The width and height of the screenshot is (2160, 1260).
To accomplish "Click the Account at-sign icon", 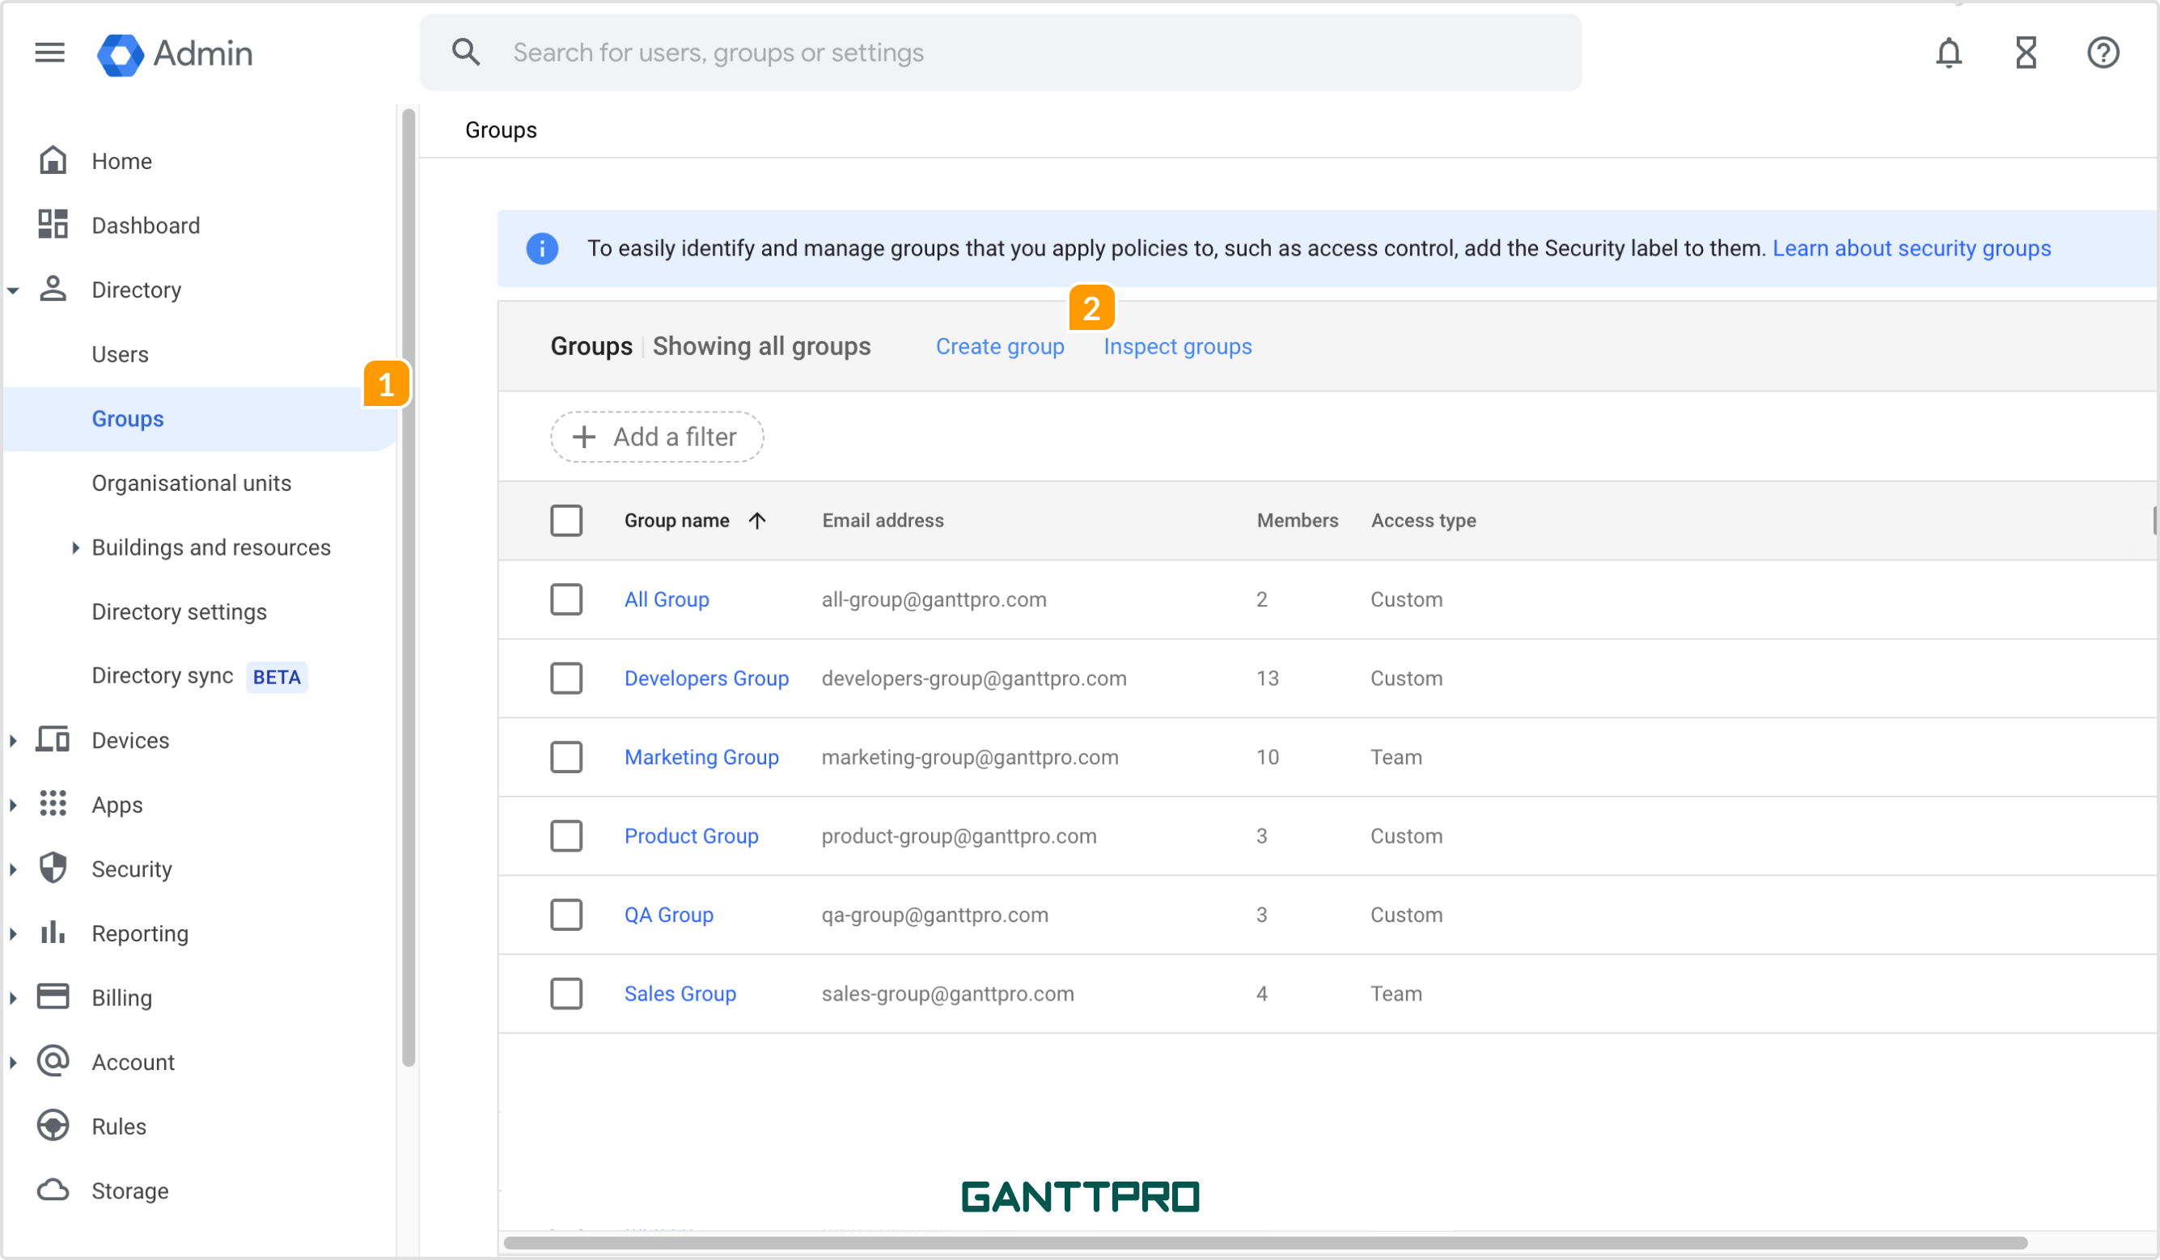I will (53, 1060).
